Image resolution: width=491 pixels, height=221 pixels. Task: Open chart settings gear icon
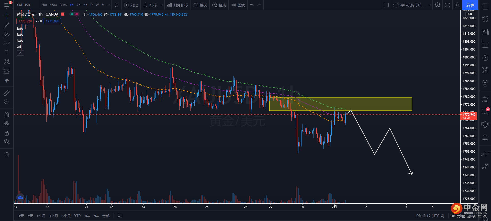438,5
